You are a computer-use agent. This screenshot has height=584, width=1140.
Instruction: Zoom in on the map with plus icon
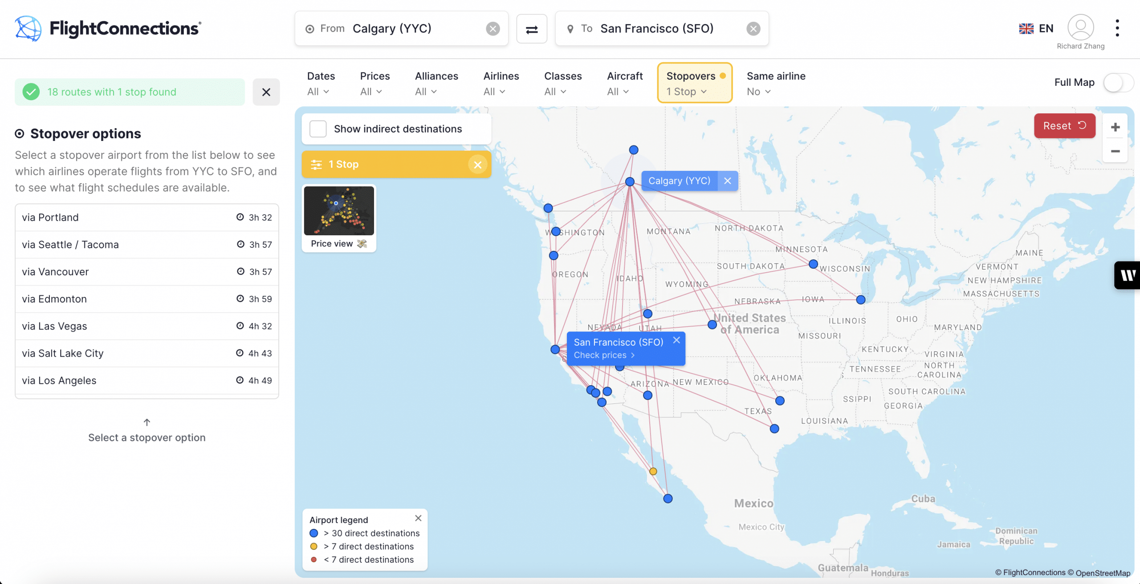[1115, 127]
